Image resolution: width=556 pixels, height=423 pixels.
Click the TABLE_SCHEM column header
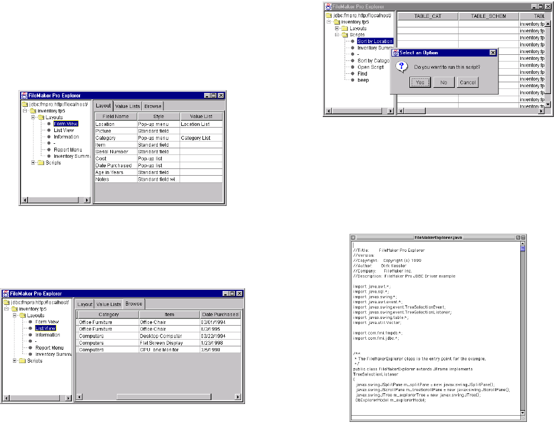[x=488, y=16]
